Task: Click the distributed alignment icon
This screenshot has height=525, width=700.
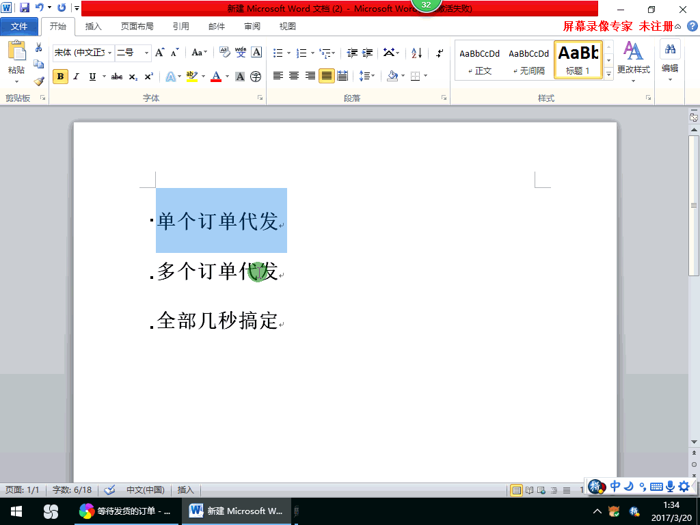Action: point(342,77)
